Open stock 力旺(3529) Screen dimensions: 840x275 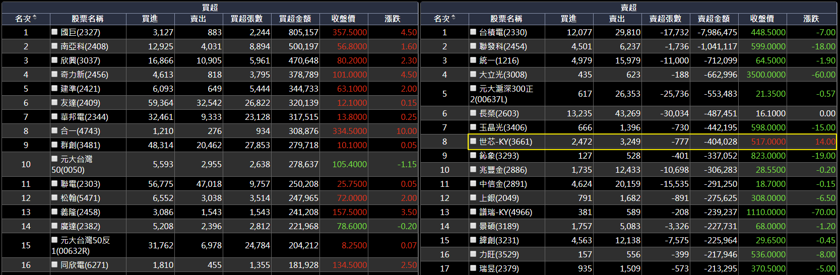pyautogui.click(x=499, y=254)
